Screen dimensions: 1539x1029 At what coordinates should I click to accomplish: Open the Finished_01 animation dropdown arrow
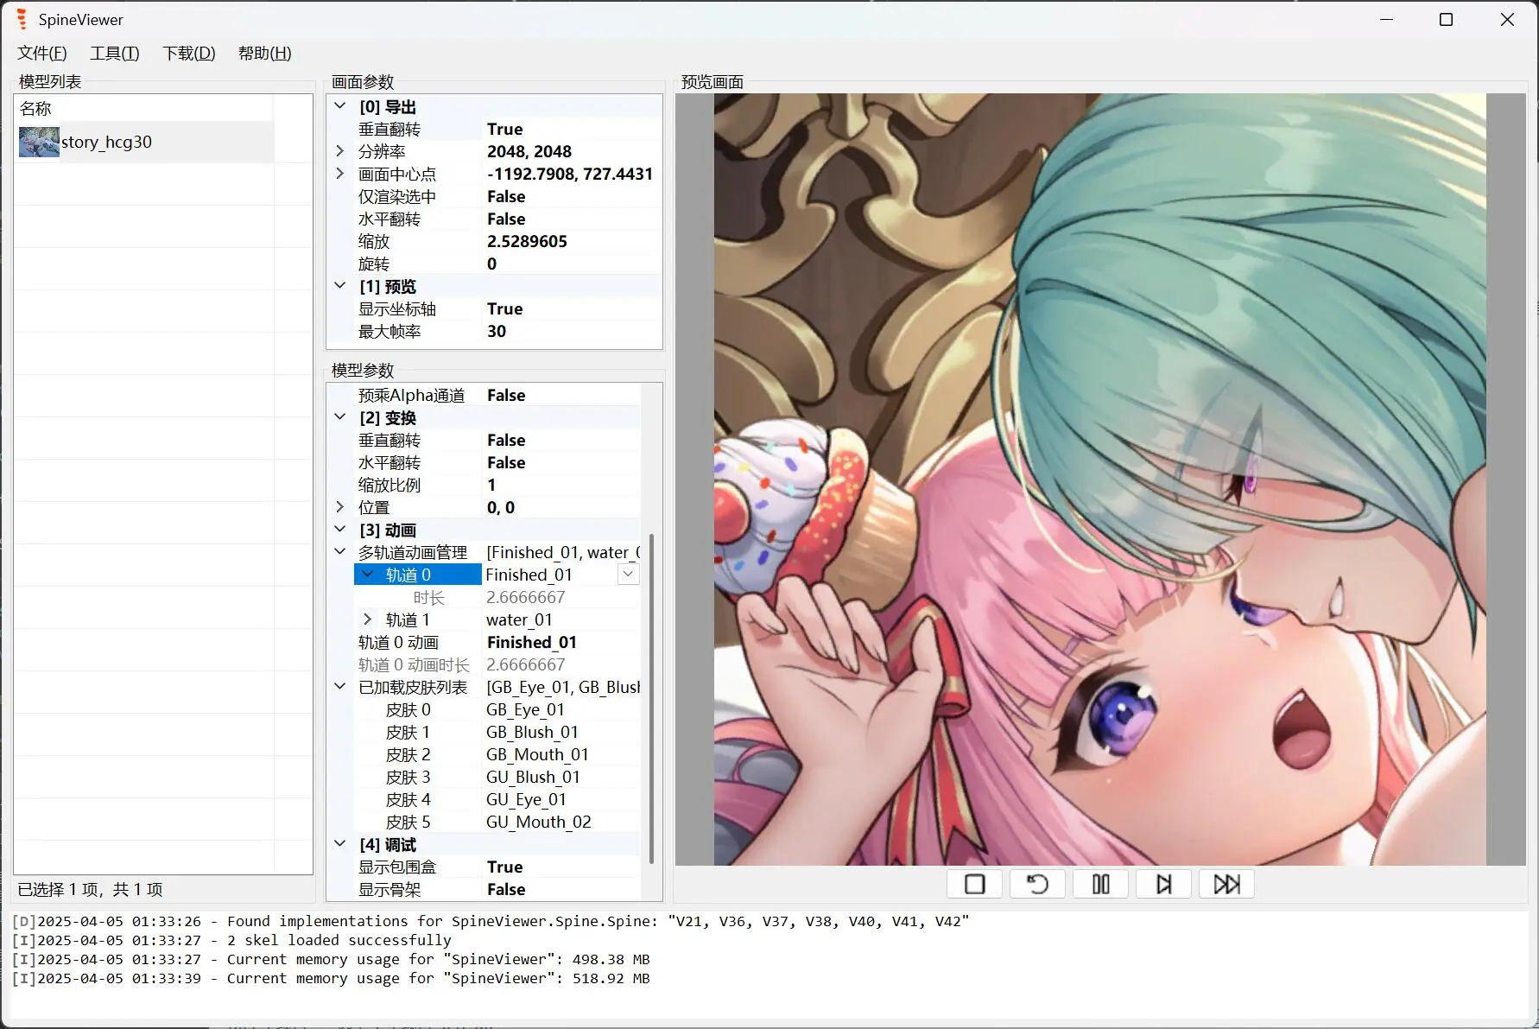629,575
